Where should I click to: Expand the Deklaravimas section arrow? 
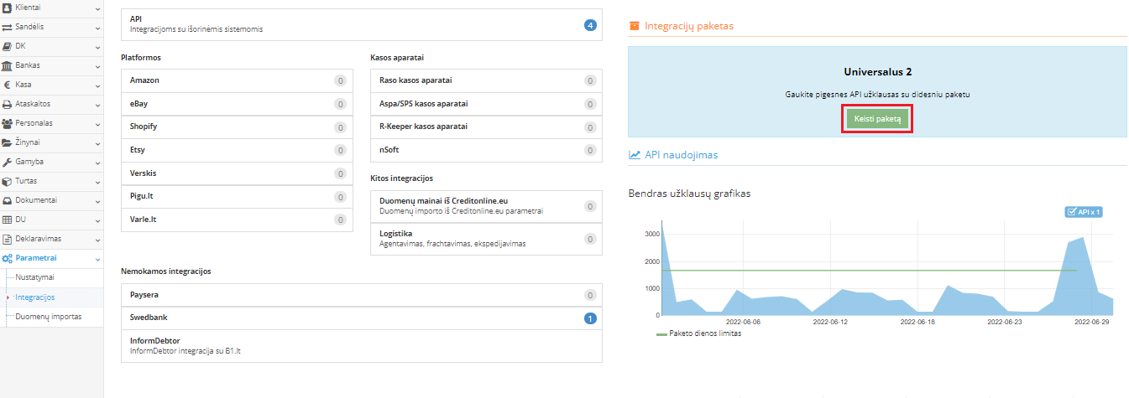click(97, 240)
